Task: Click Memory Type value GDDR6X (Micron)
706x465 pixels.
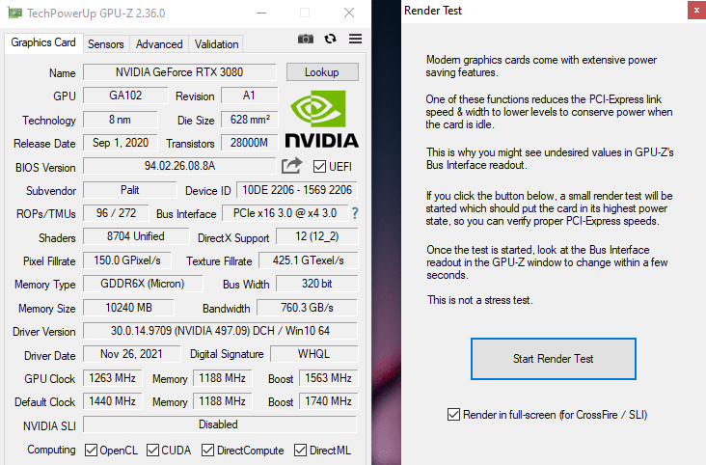Action: (x=143, y=284)
